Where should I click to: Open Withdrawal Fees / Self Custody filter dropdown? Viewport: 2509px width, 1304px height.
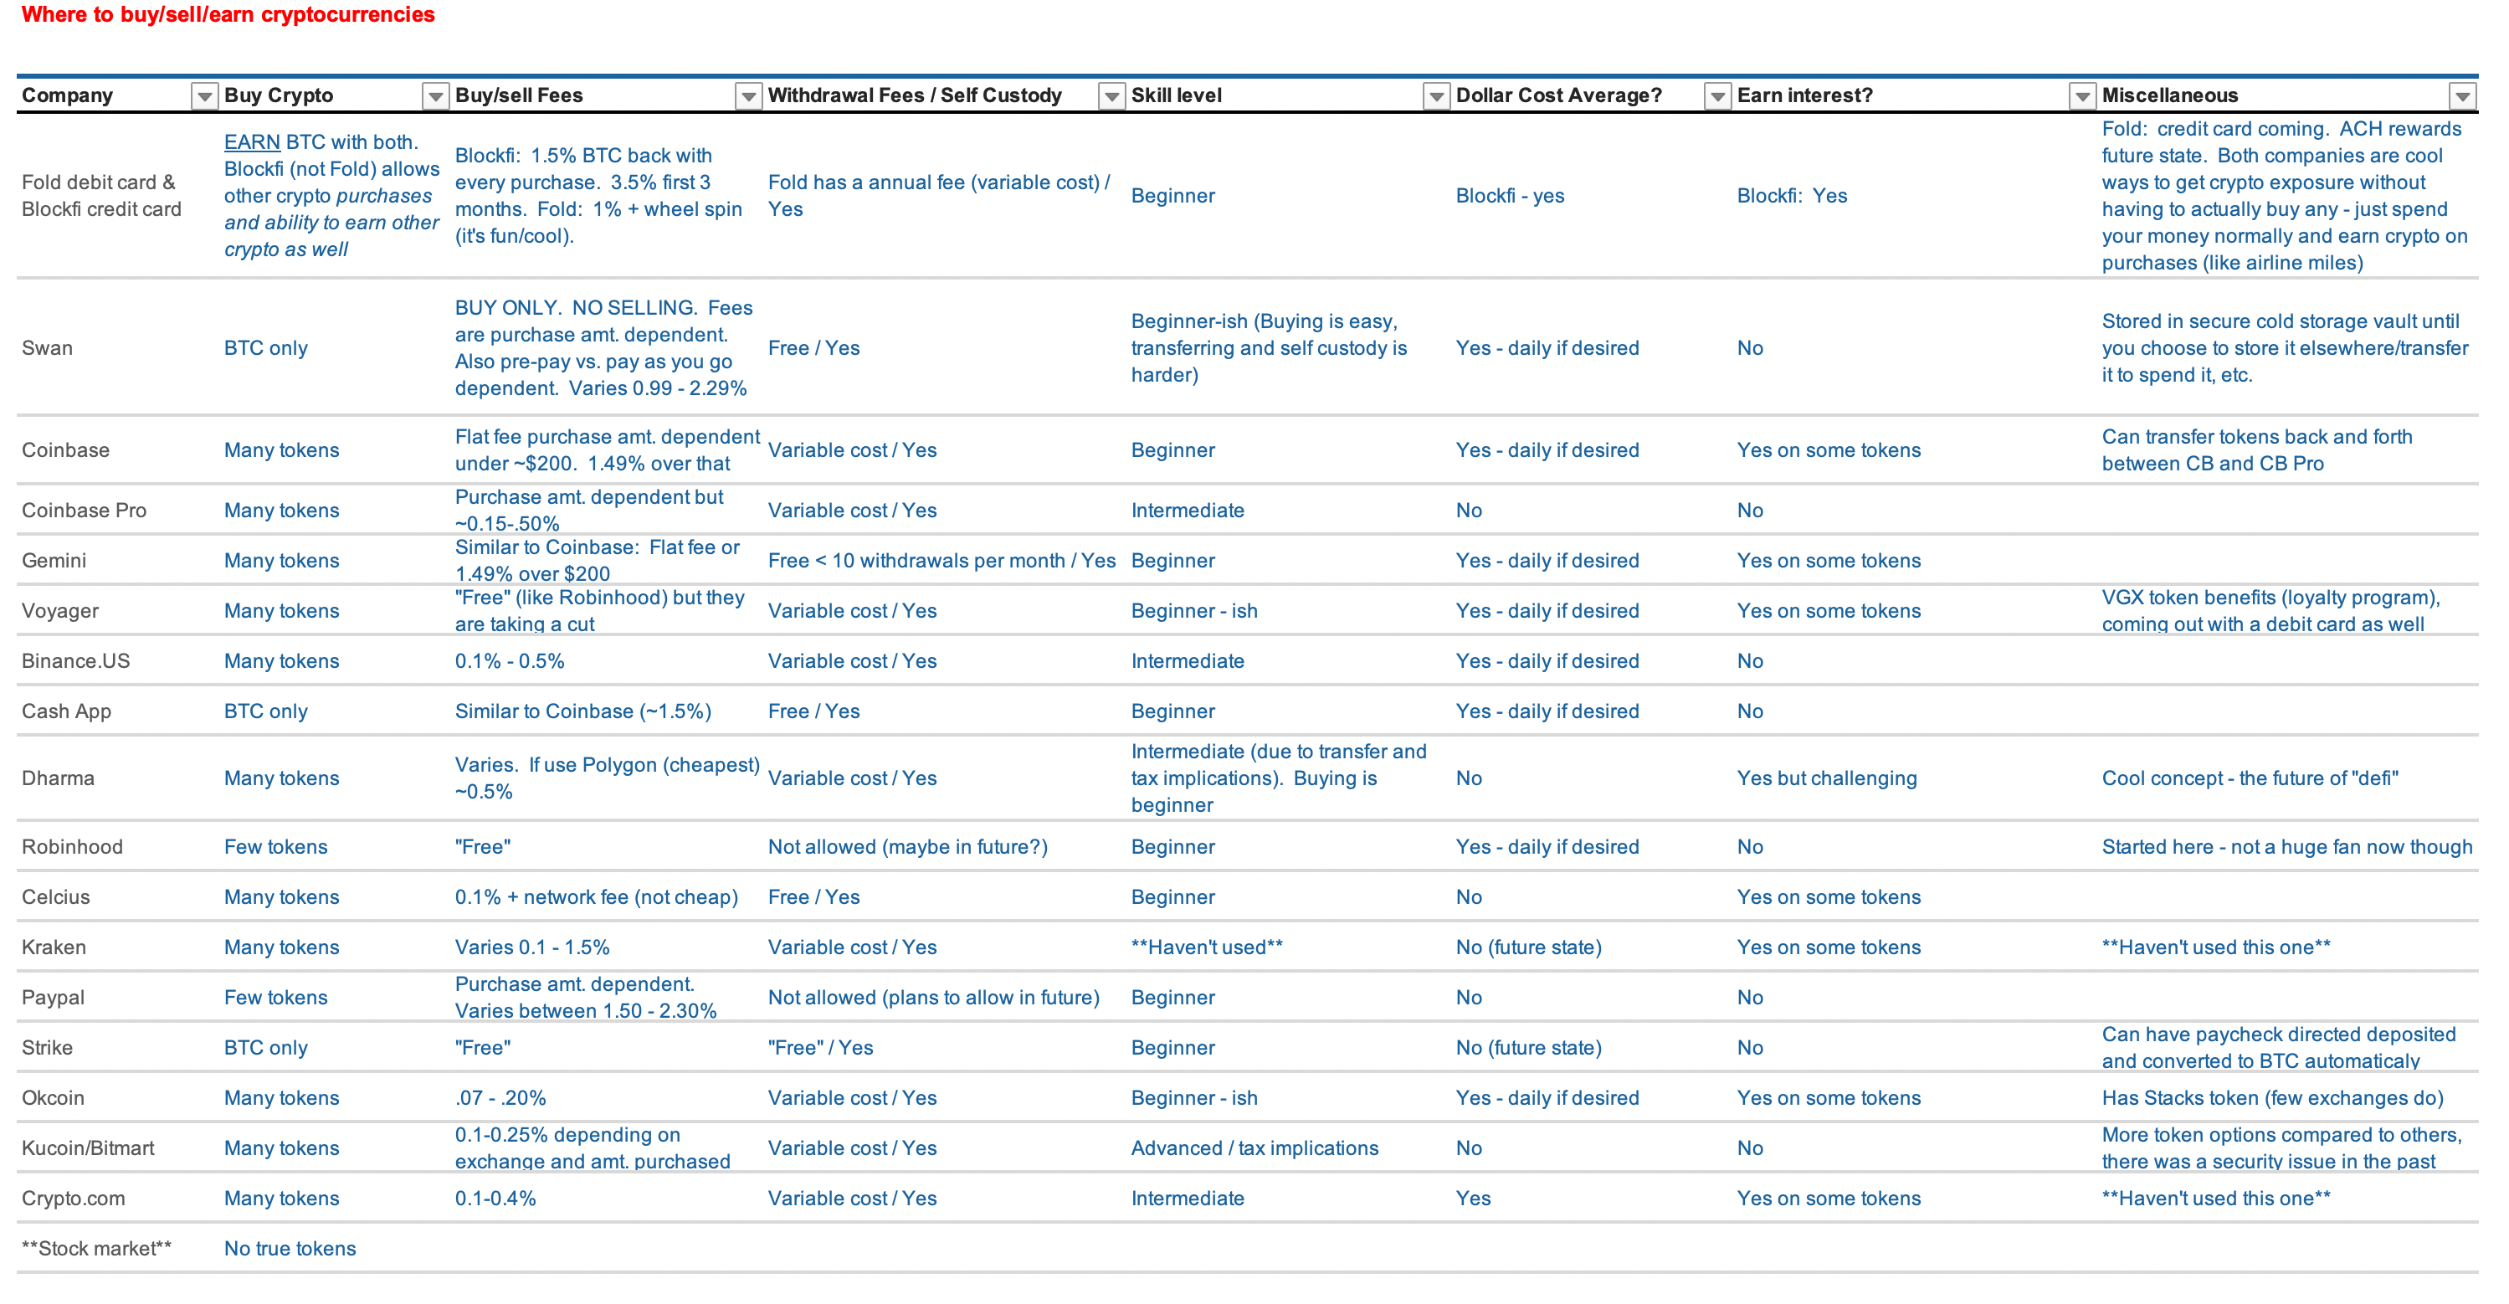(1111, 95)
